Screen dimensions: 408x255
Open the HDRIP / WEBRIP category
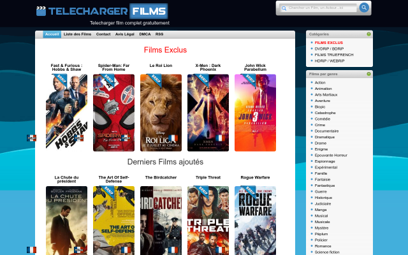pyautogui.click(x=330, y=61)
